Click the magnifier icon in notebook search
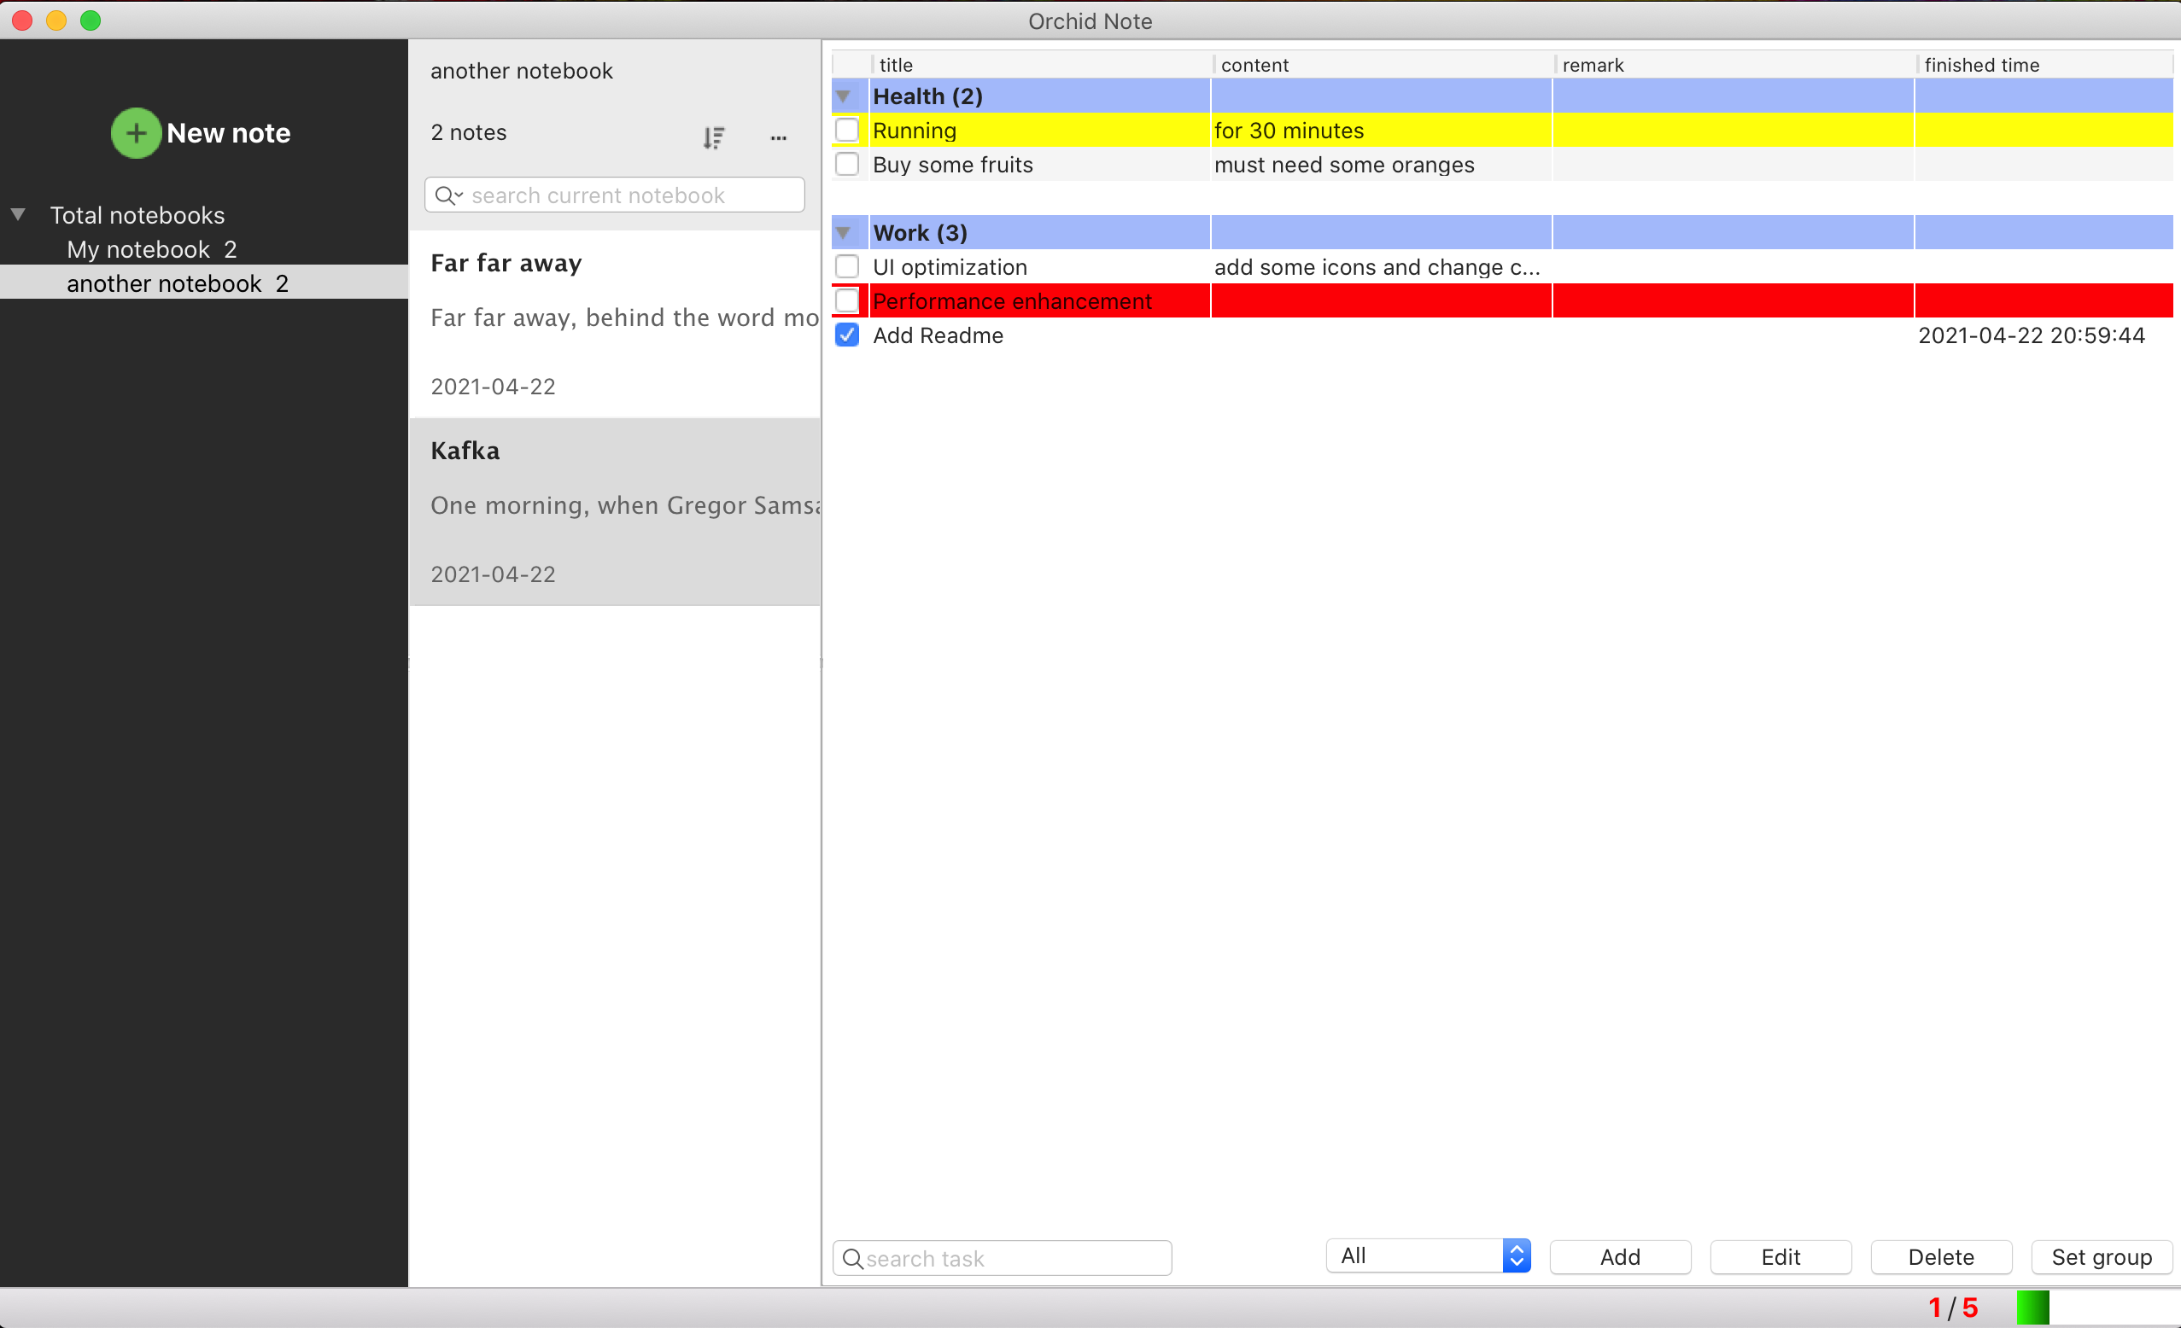 [447, 195]
